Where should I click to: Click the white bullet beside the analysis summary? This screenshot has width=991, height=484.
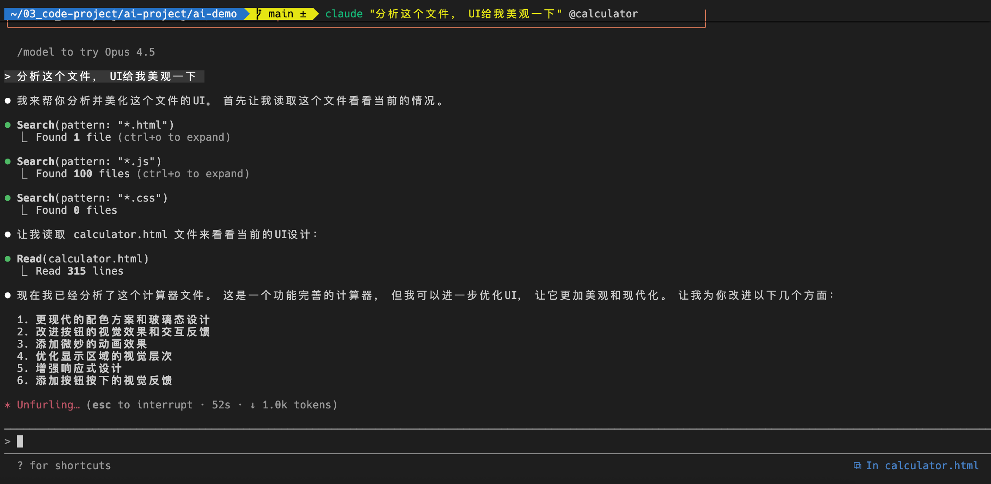(x=7, y=295)
